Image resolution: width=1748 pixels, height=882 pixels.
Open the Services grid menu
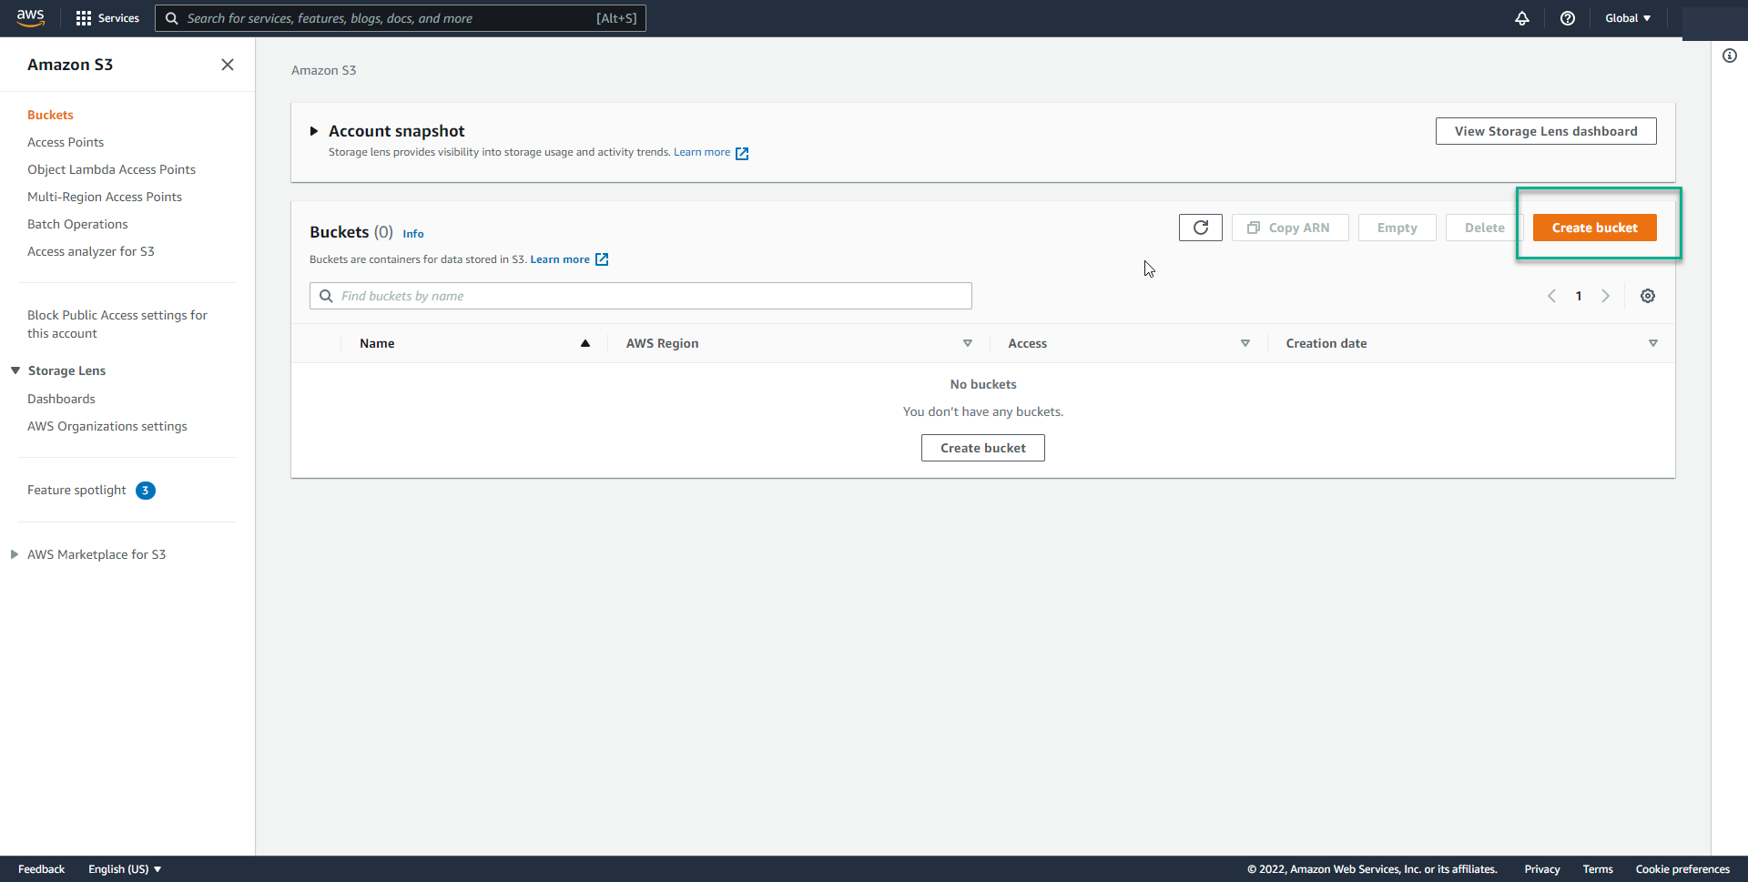pos(107,18)
